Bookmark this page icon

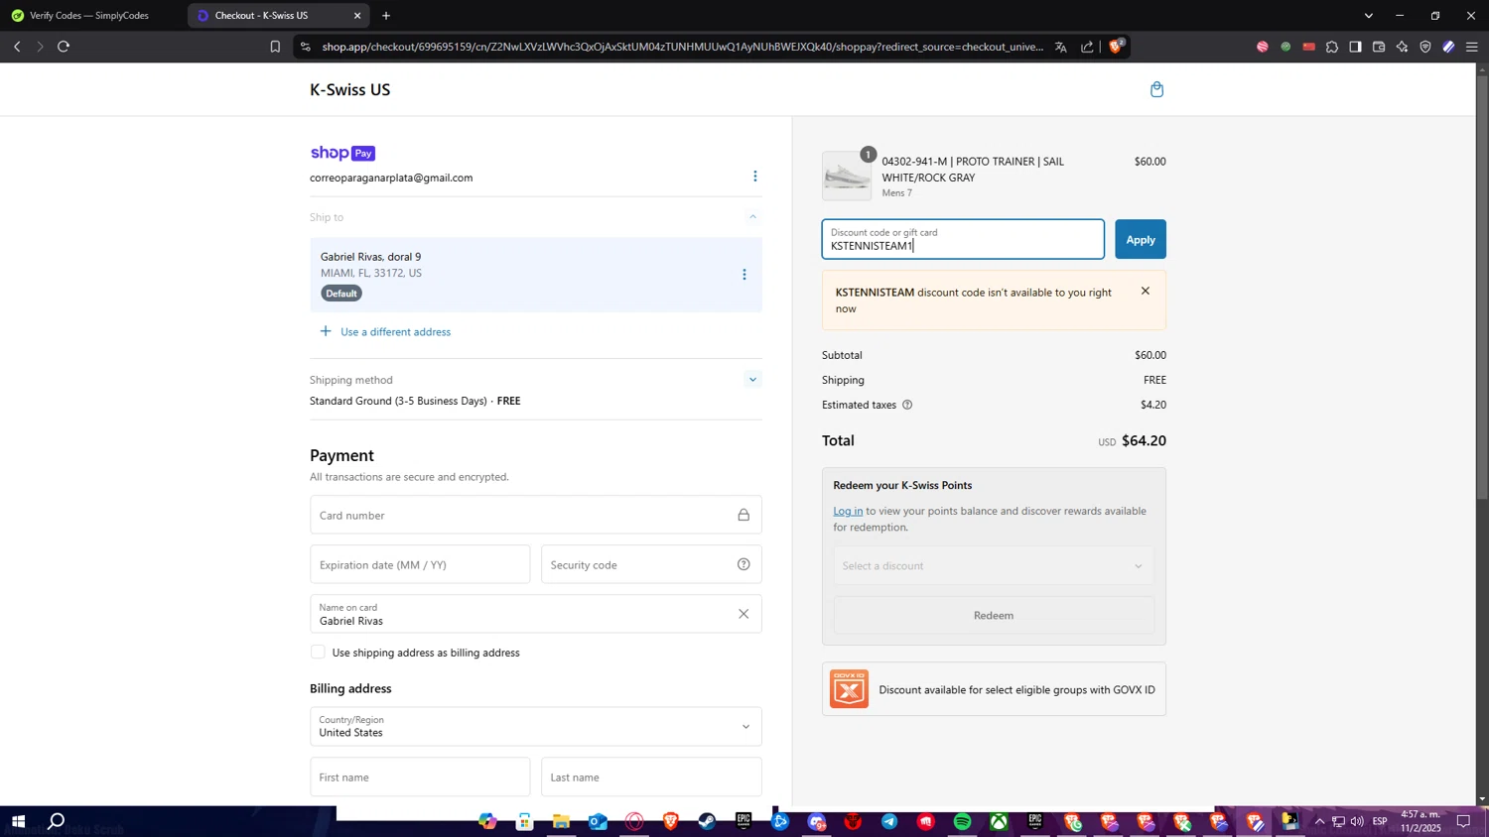[275, 47]
